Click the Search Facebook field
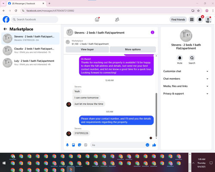 click(x=34, y=19)
